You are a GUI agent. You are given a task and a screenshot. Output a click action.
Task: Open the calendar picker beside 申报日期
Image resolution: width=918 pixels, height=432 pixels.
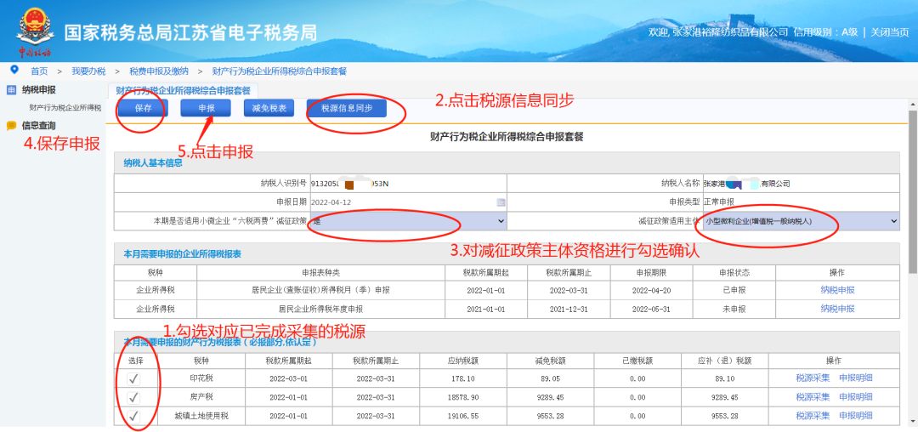[x=501, y=202]
